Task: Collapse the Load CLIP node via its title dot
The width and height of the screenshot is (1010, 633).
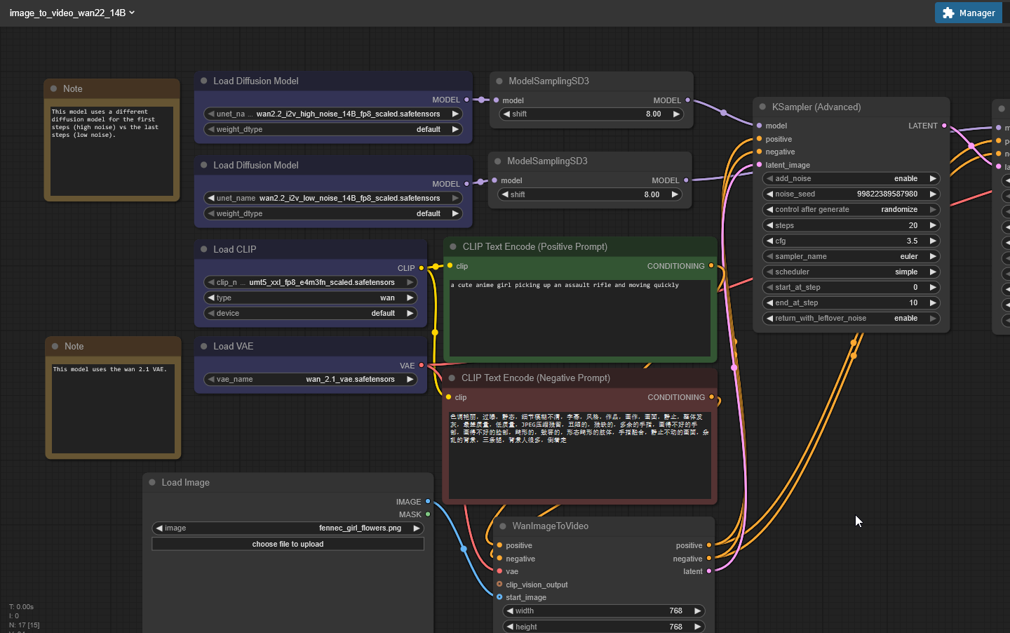Action: 204,249
